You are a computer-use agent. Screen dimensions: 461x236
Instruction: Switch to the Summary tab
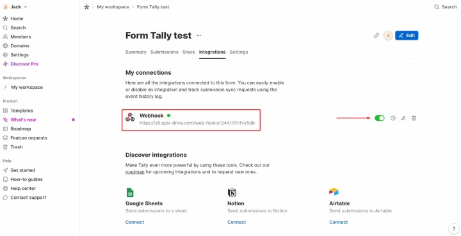[136, 52]
